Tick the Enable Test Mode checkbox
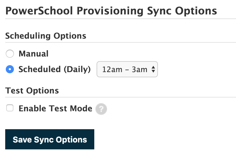236x154 pixels. pos(10,108)
